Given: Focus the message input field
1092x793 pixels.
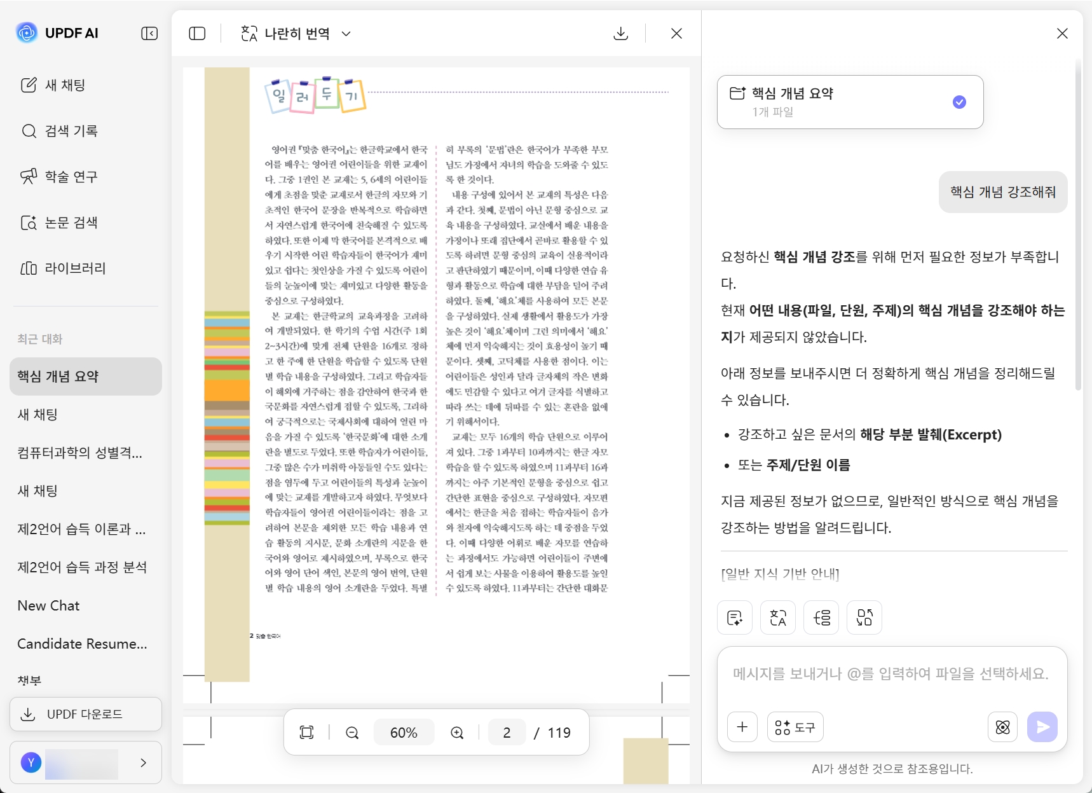Looking at the screenshot, I should tap(891, 674).
